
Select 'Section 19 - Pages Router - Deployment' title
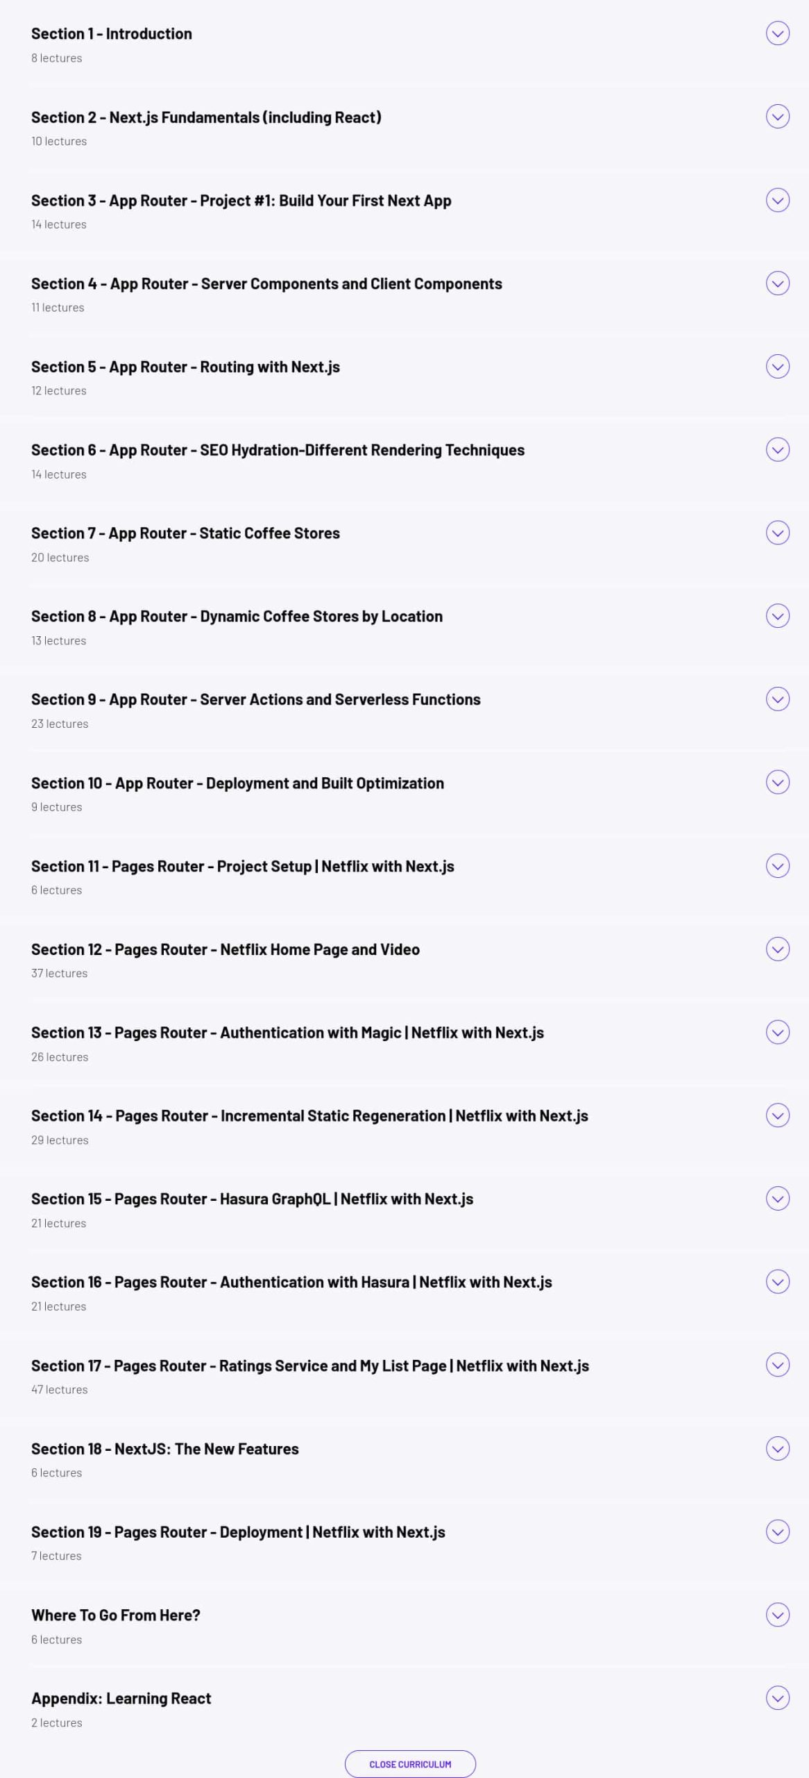coord(238,1532)
